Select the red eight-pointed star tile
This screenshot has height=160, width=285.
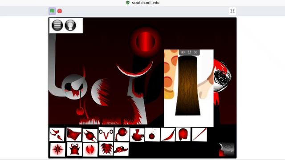click(57, 150)
